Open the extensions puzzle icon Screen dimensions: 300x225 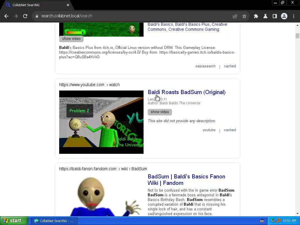point(256,16)
